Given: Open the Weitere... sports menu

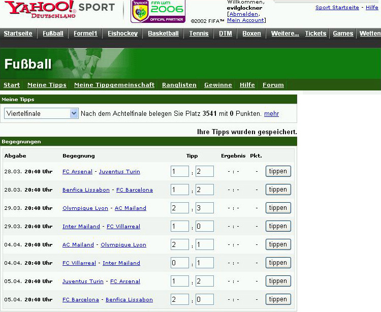Looking at the screenshot, I should click(285, 34).
